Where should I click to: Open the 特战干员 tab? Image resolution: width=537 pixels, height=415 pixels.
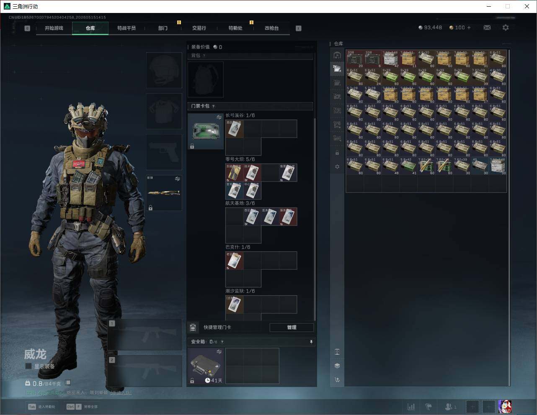pos(127,28)
